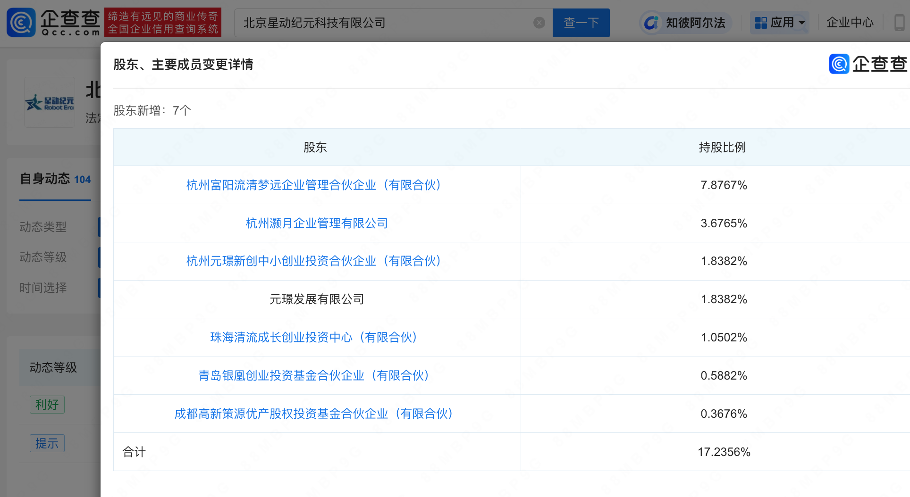The height and width of the screenshot is (497, 910).
Task: Click the 股东、主要成员变更详情 dialog title
Action: (183, 64)
